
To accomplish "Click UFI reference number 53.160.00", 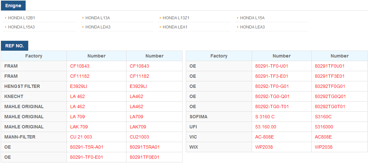I will point(266,127).
